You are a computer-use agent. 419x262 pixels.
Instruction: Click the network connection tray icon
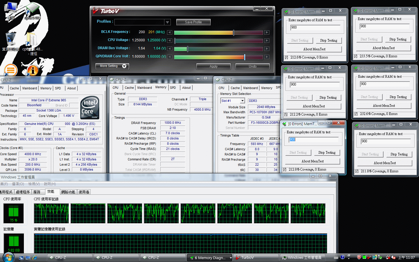pos(388,257)
